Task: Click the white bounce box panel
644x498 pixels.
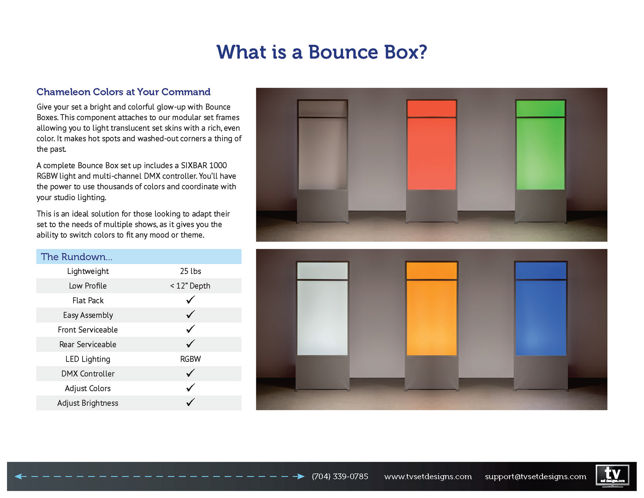Action: 322,308
